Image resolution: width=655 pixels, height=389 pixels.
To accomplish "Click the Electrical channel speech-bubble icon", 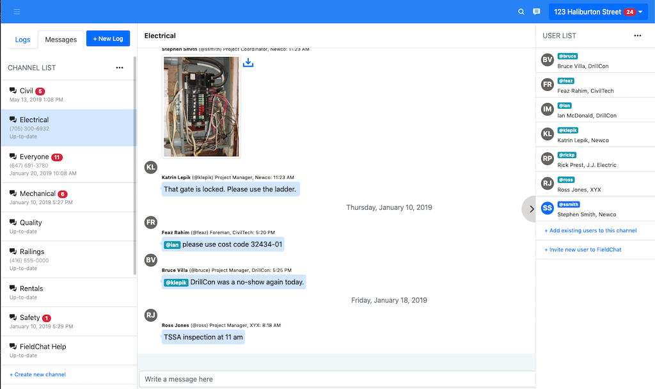I will [13, 119].
